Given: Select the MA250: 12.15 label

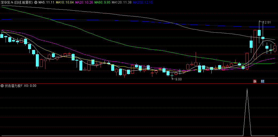Looking at the screenshot, I should [x=142, y=2].
